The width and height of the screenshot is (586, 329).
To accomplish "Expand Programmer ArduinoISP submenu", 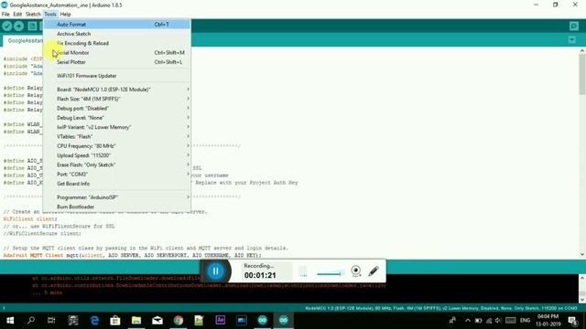I will pos(117,197).
